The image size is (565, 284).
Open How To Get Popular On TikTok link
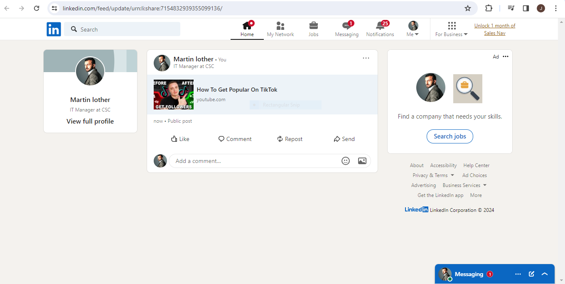pyautogui.click(x=237, y=90)
